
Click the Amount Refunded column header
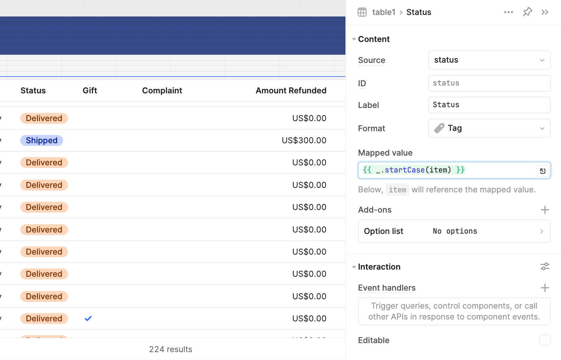point(291,90)
